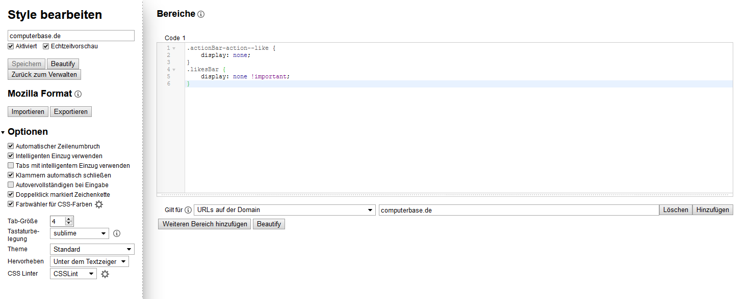Viewport: 747px width, 299px height.
Task: Open the URLs auf der Domain dropdown
Action: [285, 210]
